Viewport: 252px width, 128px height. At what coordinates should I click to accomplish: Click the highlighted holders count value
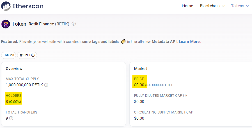(x=13, y=102)
